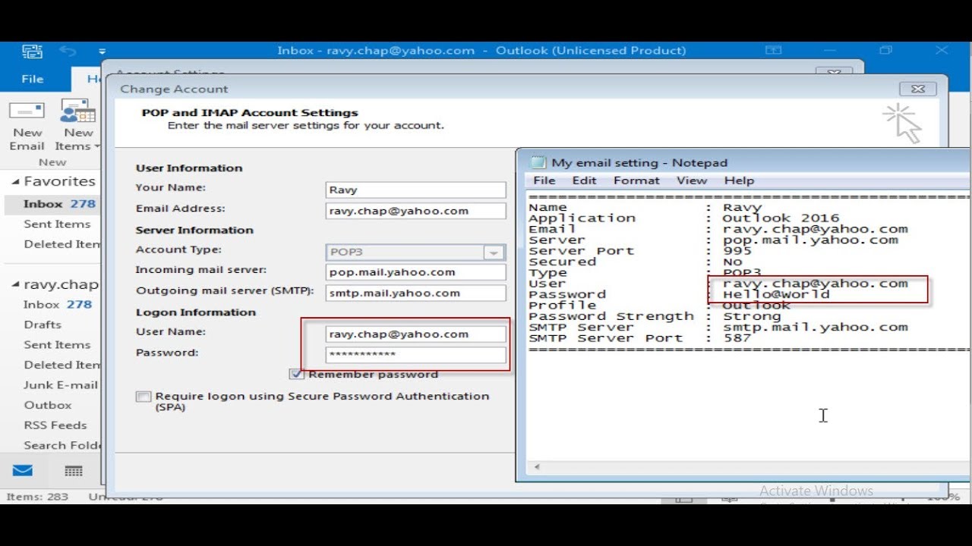Open Notepad Format menu
The width and height of the screenshot is (972, 546).
tap(636, 180)
